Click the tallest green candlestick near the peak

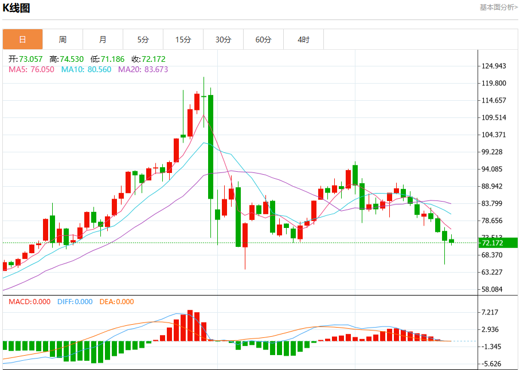210,147
